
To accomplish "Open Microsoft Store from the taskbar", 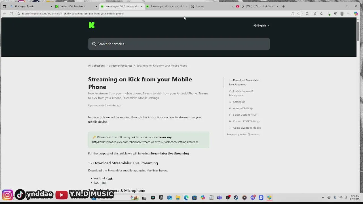I will pyautogui.click(x=195, y=197).
